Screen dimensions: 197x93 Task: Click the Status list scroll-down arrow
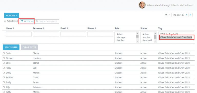pos(155,41)
